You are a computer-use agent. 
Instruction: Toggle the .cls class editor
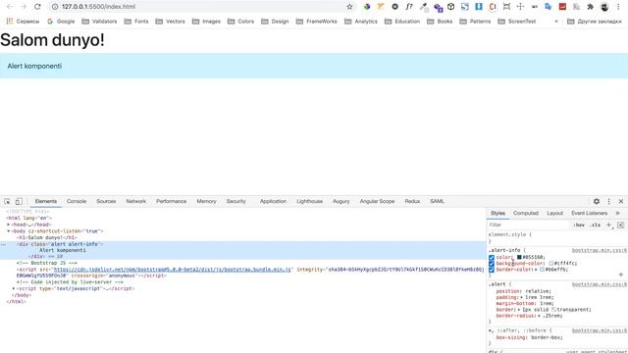596,225
